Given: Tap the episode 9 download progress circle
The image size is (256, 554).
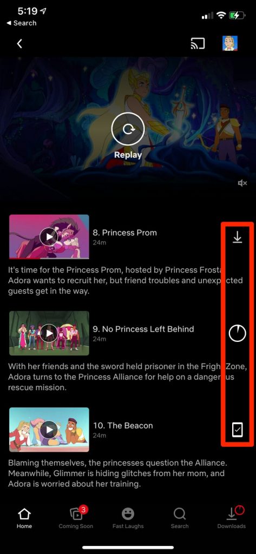Looking at the screenshot, I should [237, 333].
